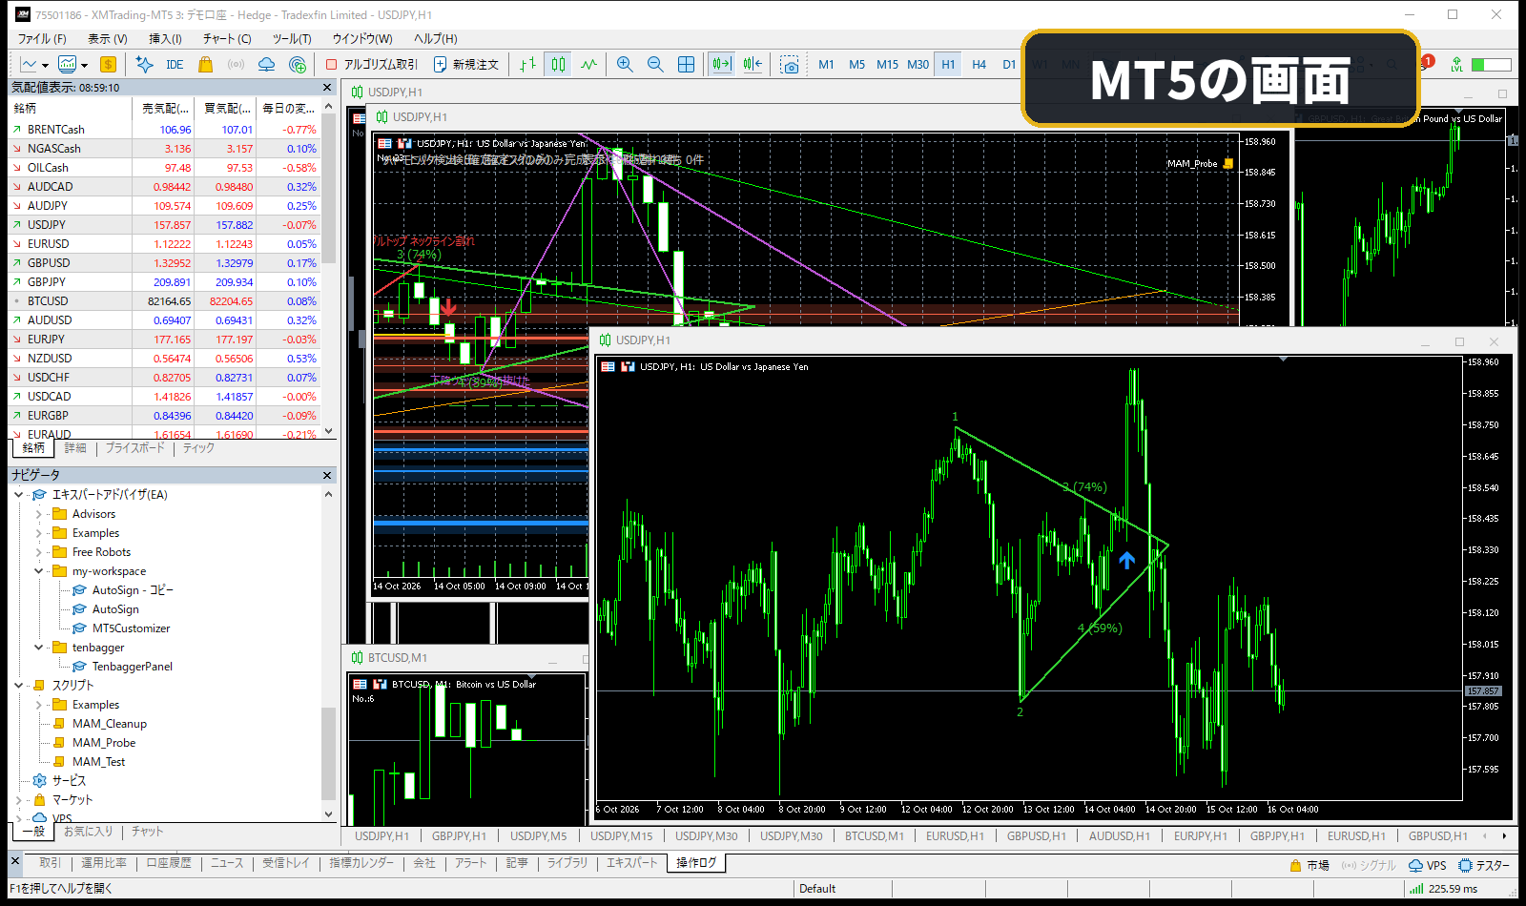Click the Market Watch vertical scrollbar

coord(328,269)
